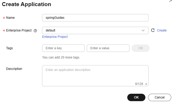Click the 'You can add 20 more tags' hint
Screen dimensions: 172x103
tap(61, 57)
